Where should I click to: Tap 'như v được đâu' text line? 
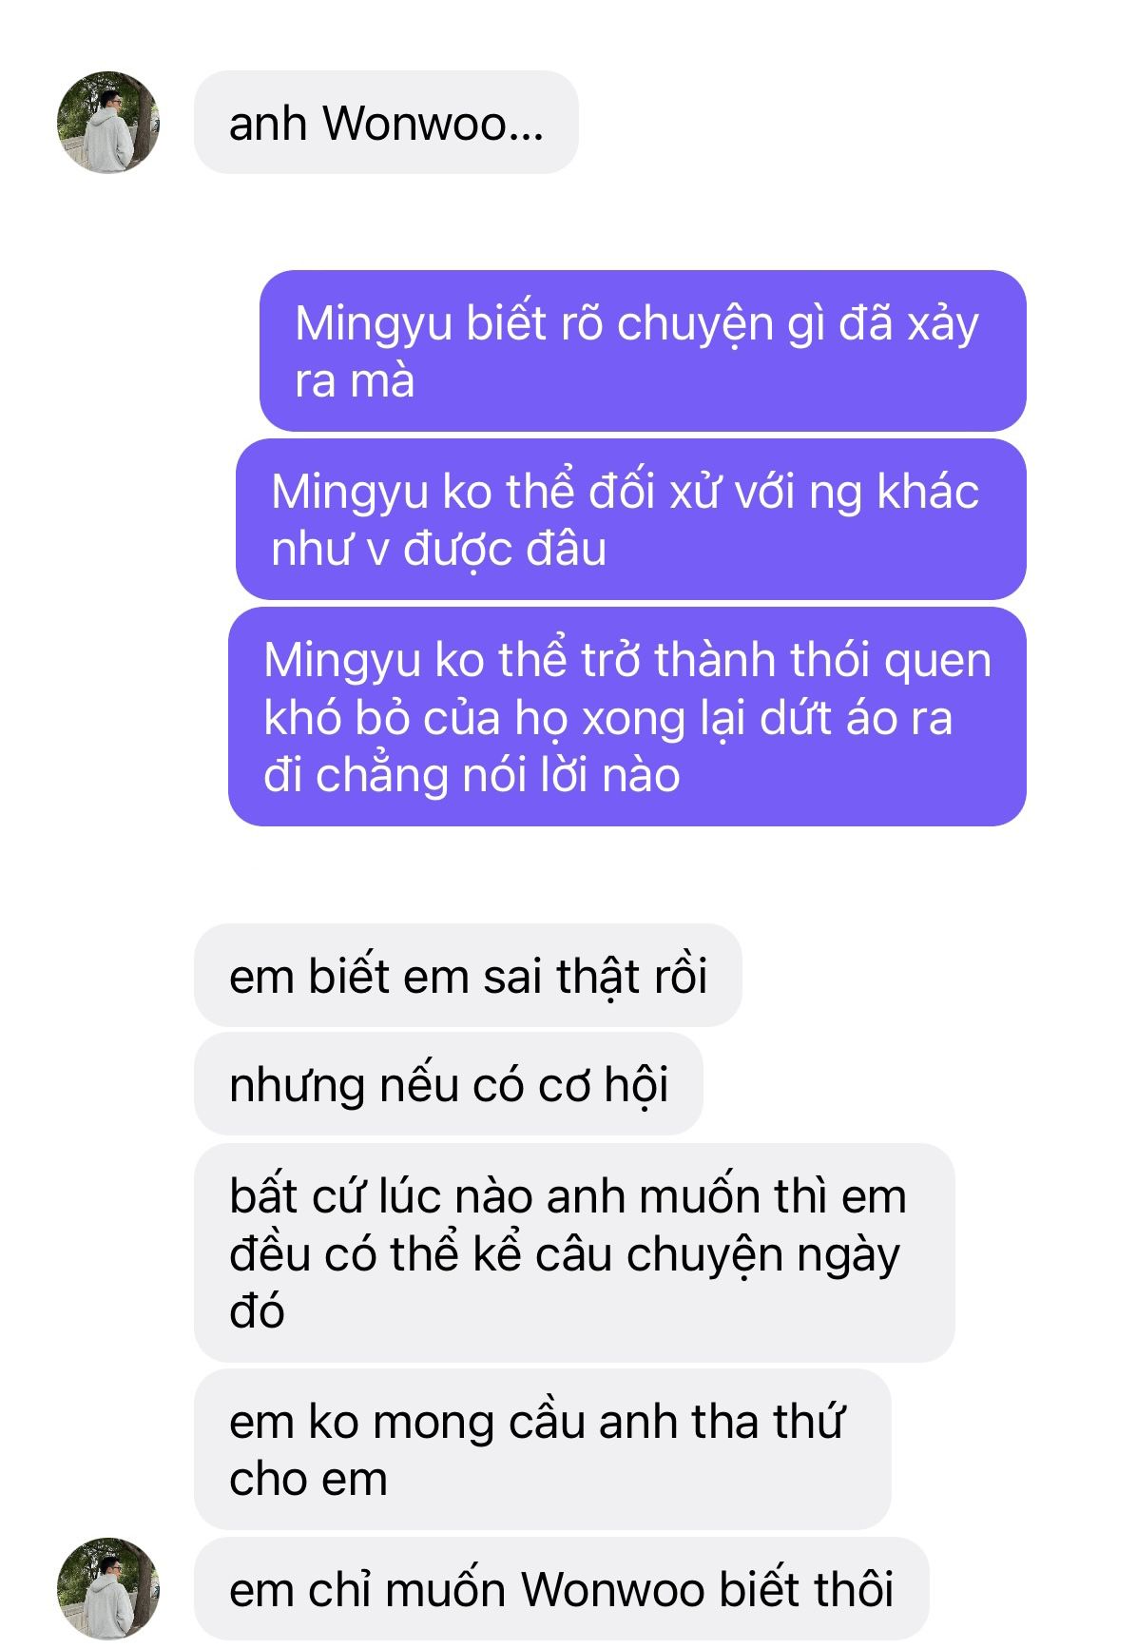(438, 549)
